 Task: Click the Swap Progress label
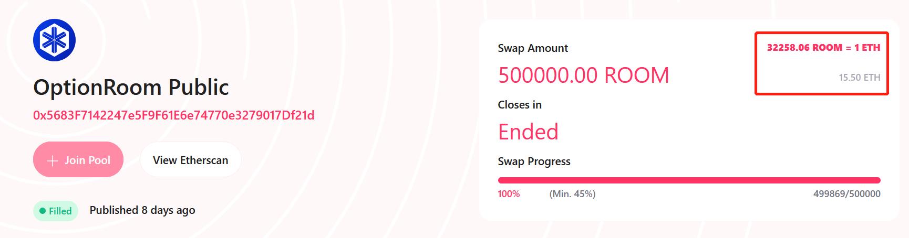coord(534,161)
